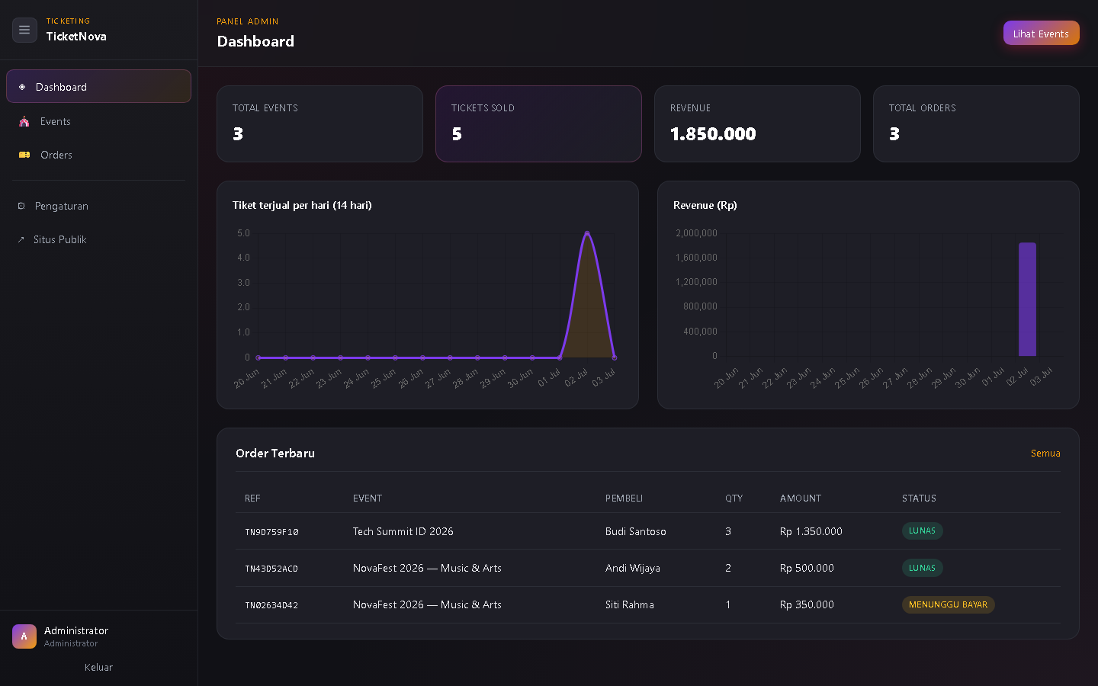Click Keluar to log out
The height and width of the screenshot is (686, 1098).
(98, 667)
